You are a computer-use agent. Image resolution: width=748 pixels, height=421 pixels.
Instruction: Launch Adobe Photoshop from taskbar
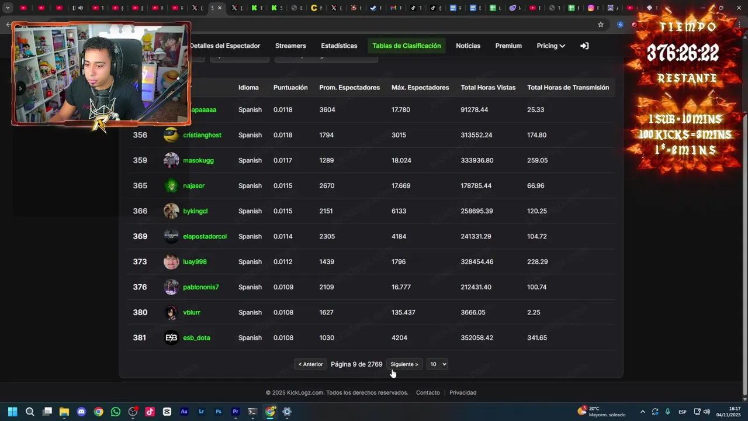click(x=219, y=412)
